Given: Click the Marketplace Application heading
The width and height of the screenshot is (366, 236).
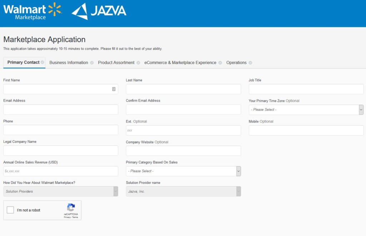Looking at the screenshot, I should click(44, 39).
